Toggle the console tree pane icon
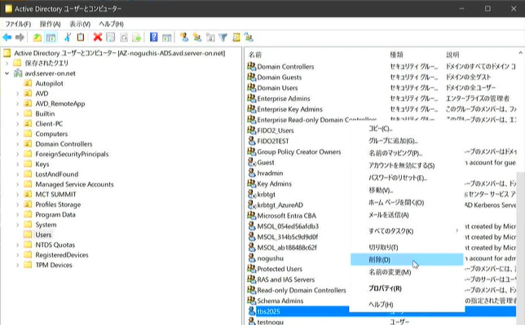Image resolution: width=525 pixels, height=325 pixels. (51, 37)
